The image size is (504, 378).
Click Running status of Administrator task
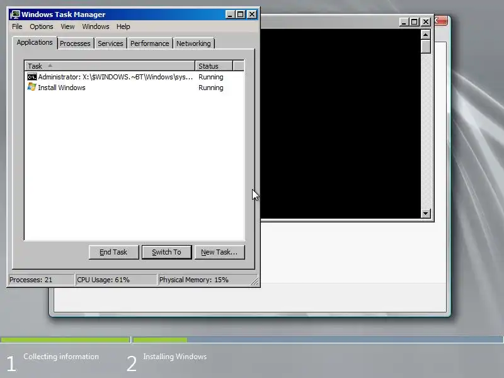[211, 77]
